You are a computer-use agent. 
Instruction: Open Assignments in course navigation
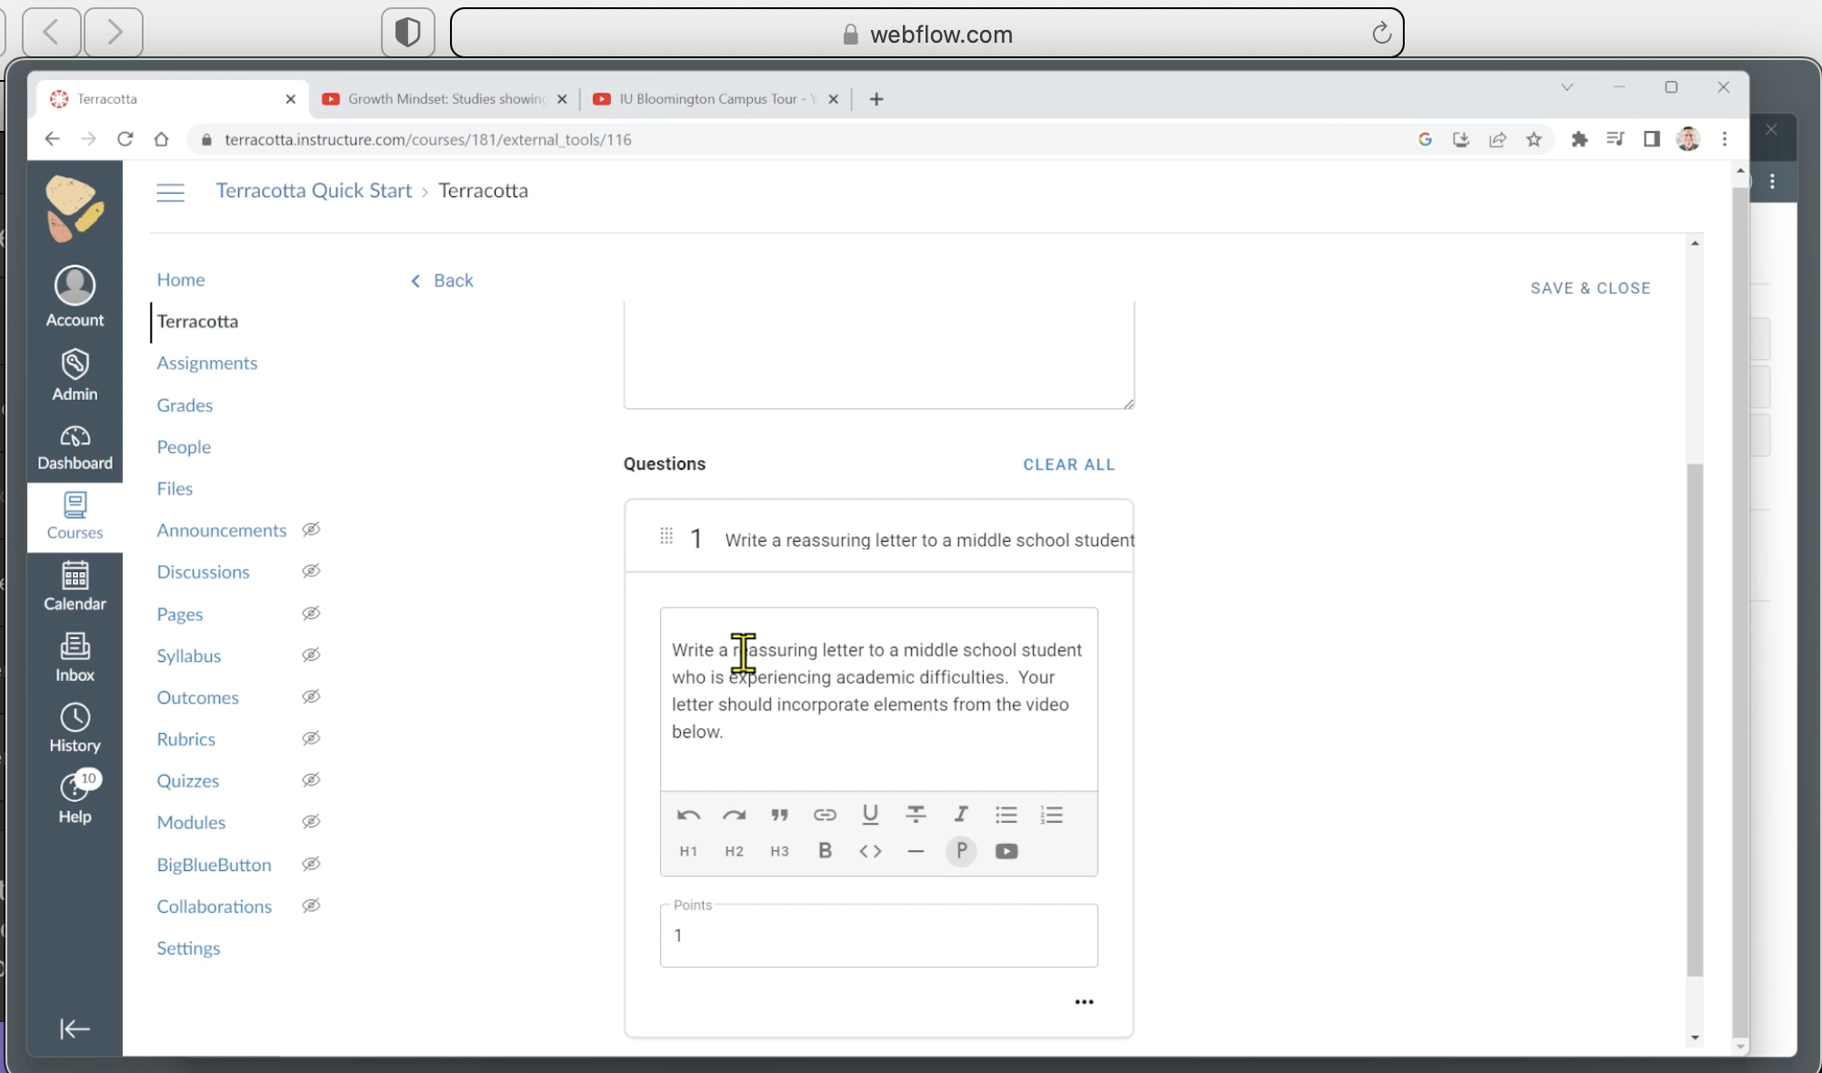206,363
